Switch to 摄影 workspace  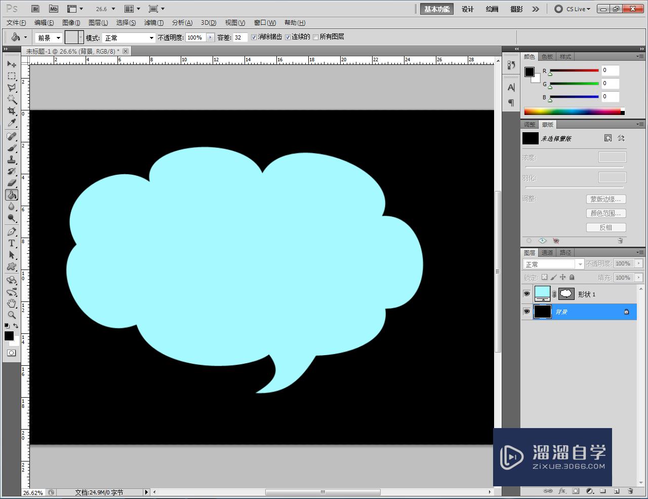tap(516, 9)
